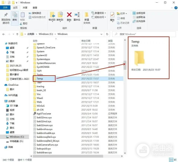Screen dimensions: 178x162
Task: Open WPS cloud drive in navigation pane
Action: [x=13, y=95]
